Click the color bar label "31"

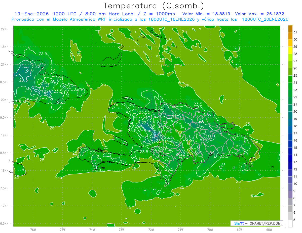point(295,32)
